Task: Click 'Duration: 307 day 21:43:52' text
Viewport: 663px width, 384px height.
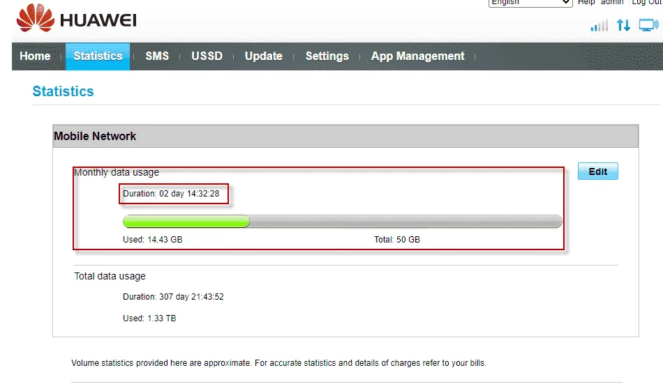Action: click(x=173, y=297)
